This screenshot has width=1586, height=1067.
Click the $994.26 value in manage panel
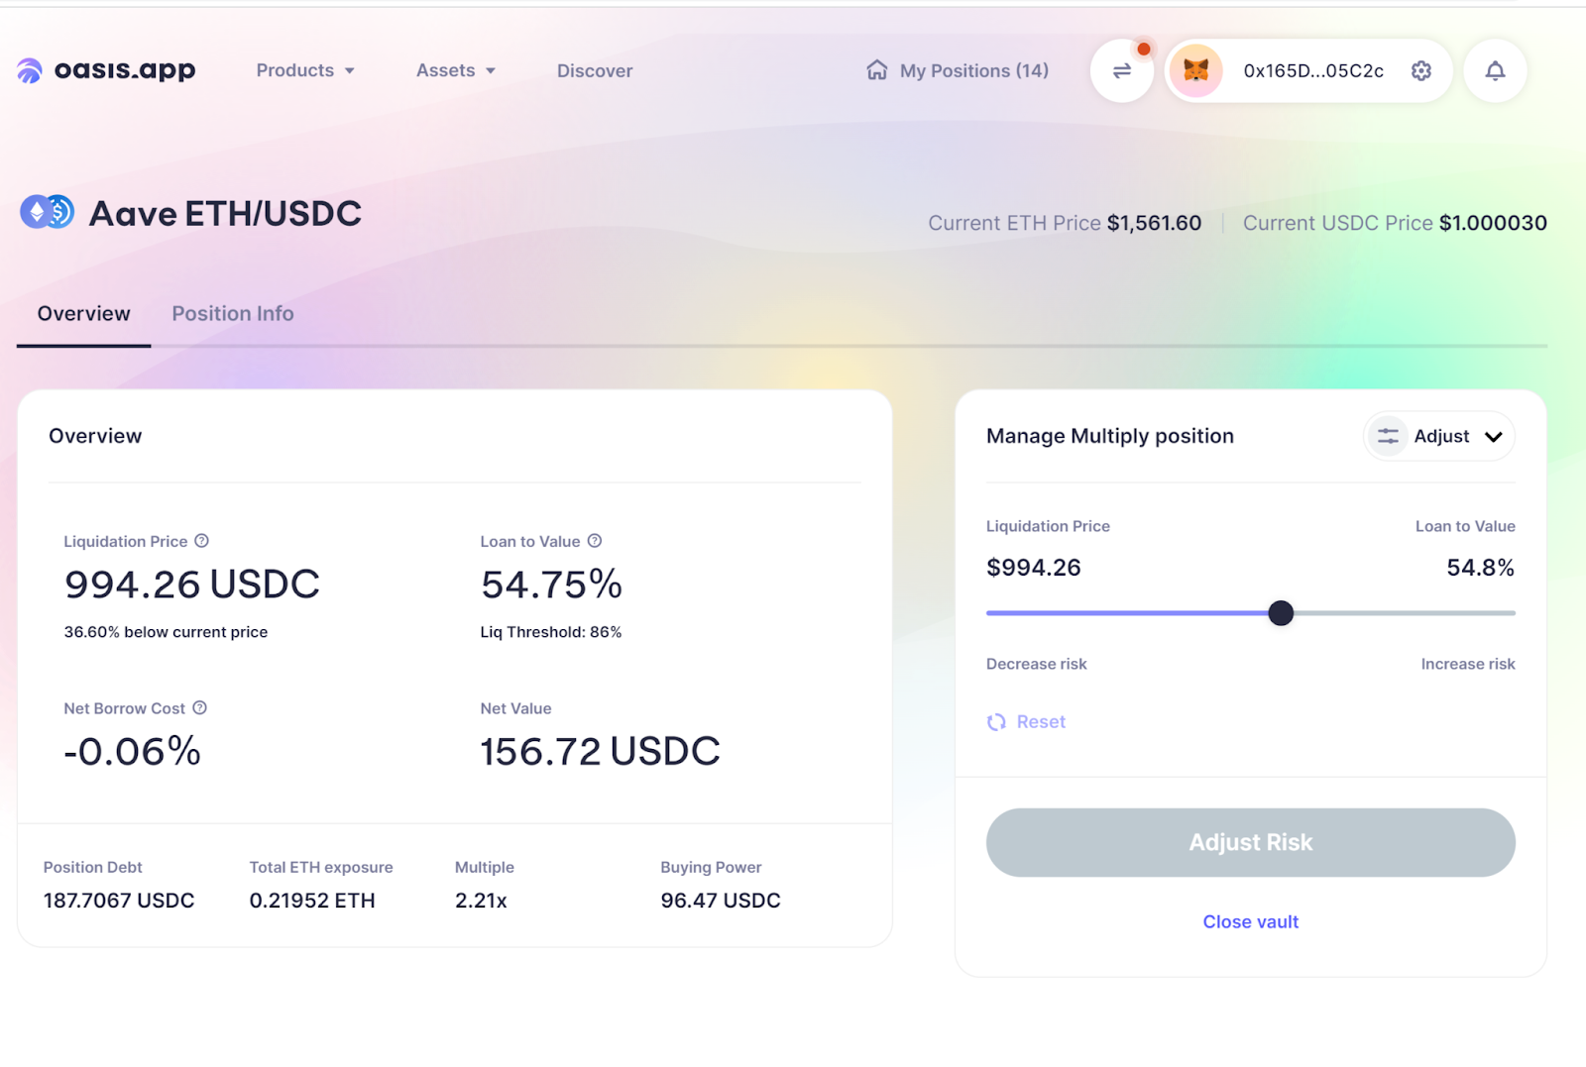[x=1034, y=568]
